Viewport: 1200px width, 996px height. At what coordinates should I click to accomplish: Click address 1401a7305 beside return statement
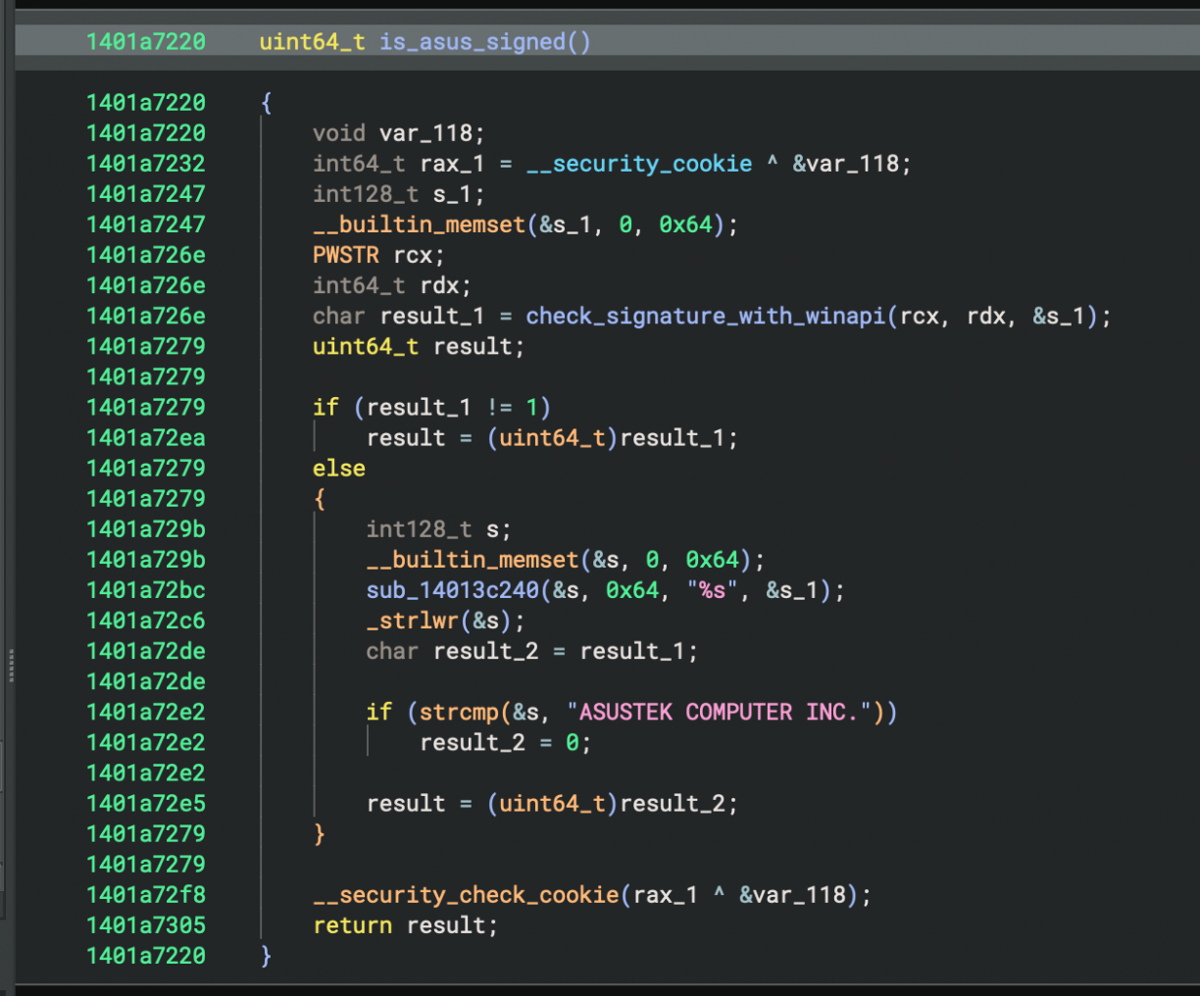point(146,925)
